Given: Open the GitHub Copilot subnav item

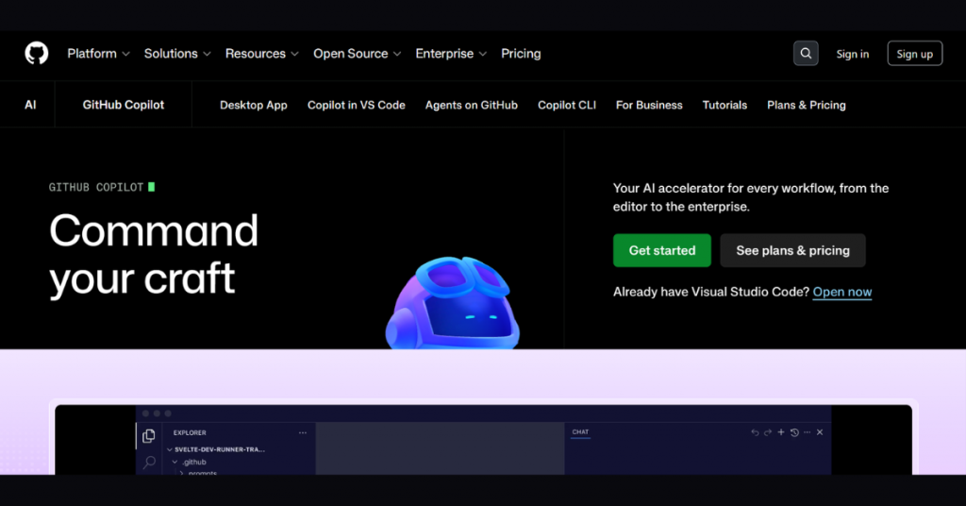Looking at the screenshot, I should click(x=124, y=105).
